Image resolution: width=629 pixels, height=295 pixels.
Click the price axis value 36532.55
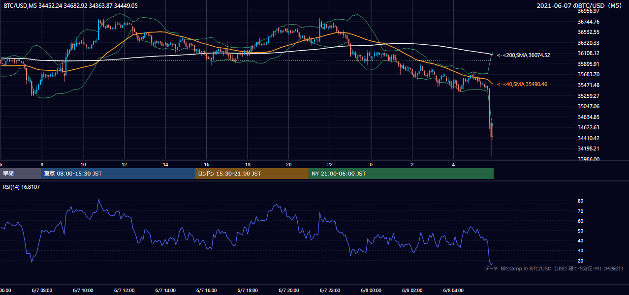click(x=588, y=32)
